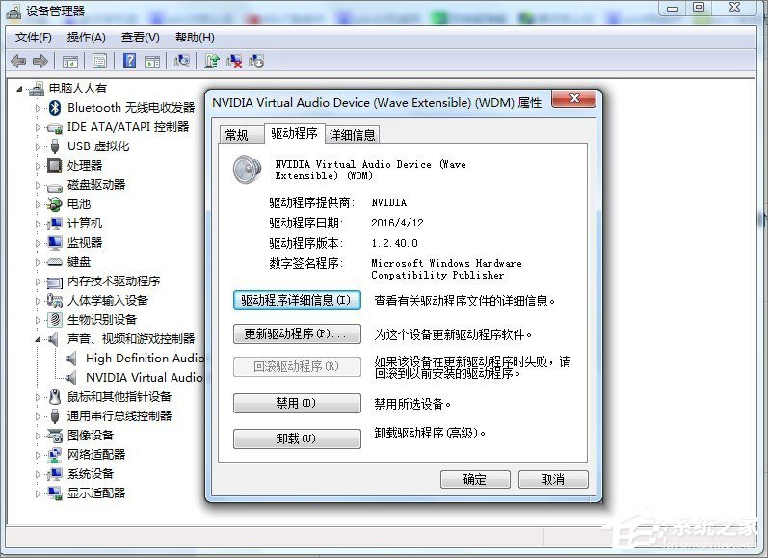The height and width of the screenshot is (558, 768).
Task: Click the red X Uninstall toolbar icon
Action: pyautogui.click(x=234, y=61)
